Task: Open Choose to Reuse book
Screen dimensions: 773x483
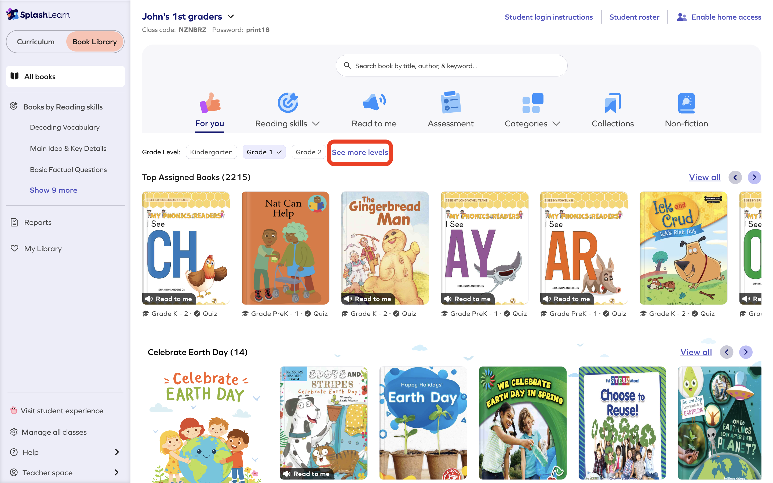Action: [622, 423]
